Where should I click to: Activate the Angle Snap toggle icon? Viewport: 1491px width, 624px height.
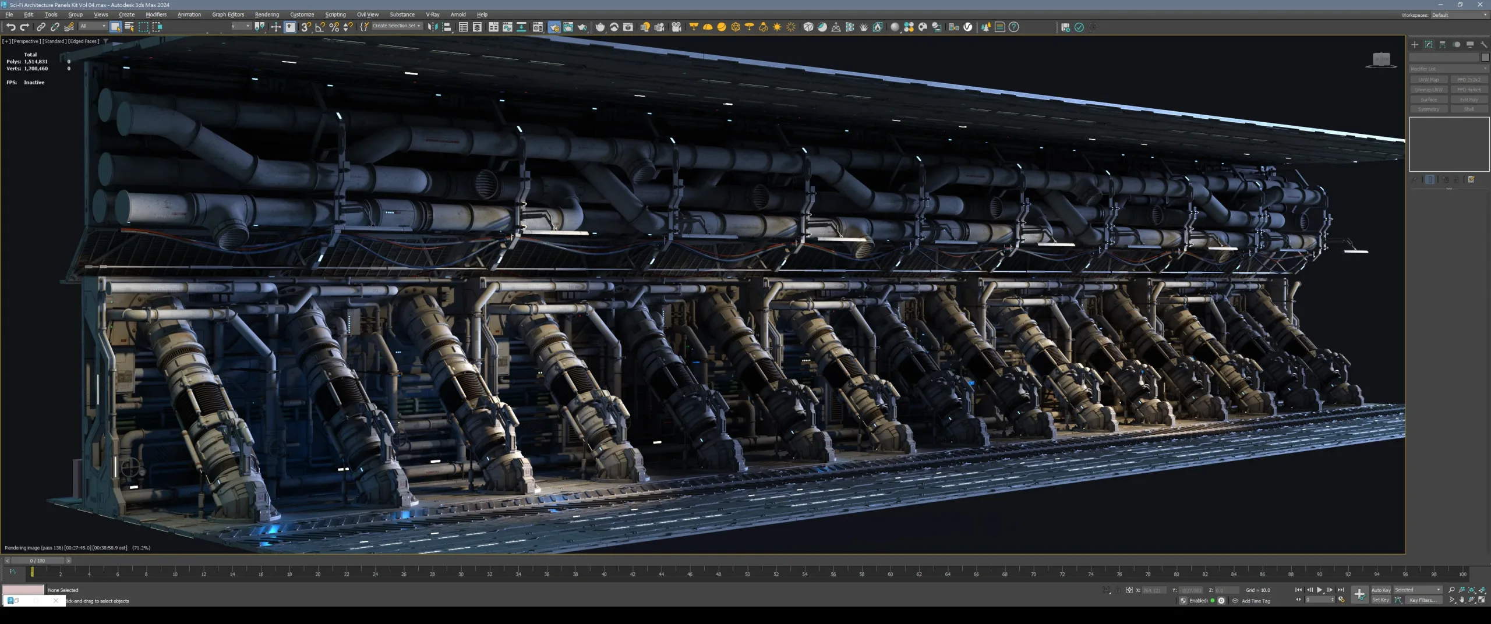[x=320, y=27]
